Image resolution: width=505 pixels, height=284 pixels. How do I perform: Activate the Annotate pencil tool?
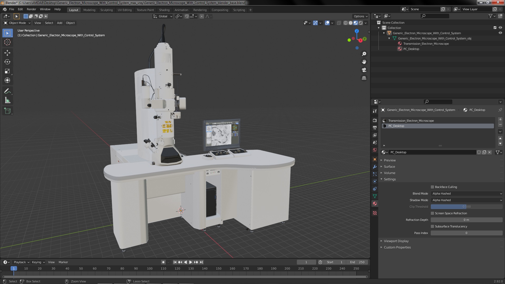(7, 91)
